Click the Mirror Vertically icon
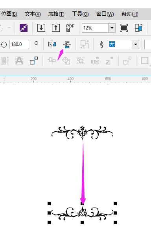Viewport: 151px width, 235px height. pyautogui.click(x=67, y=44)
